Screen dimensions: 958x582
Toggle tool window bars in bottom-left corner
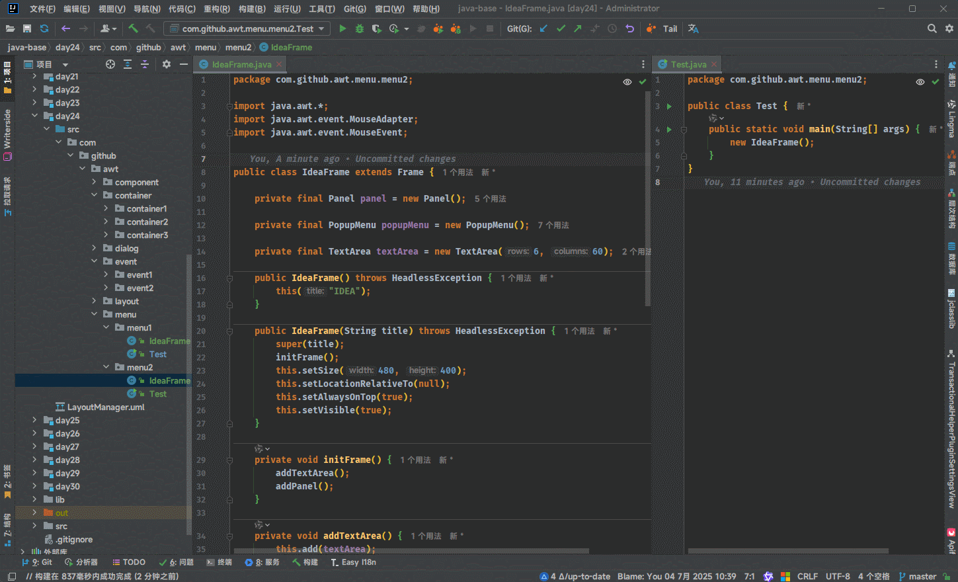[x=11, y=576]
